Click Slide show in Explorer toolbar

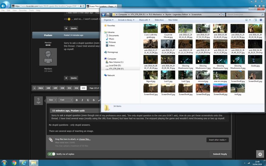pyautogui.click(x=159, y=20)
